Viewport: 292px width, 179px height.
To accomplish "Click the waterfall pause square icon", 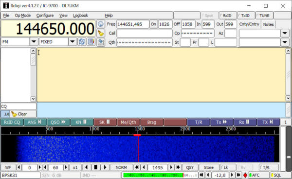I will (x=96, y=167).
